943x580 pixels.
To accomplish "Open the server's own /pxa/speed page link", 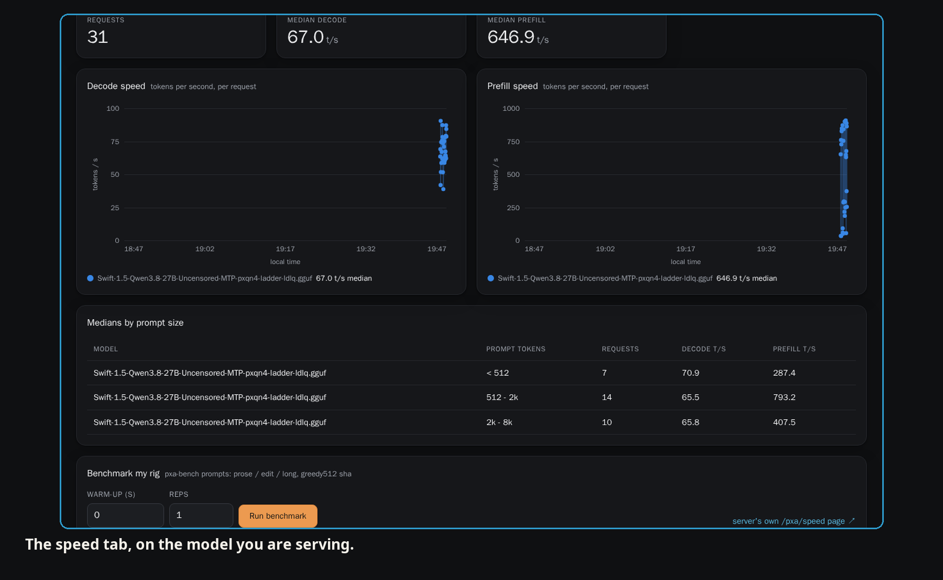I will tap(793, 521).
